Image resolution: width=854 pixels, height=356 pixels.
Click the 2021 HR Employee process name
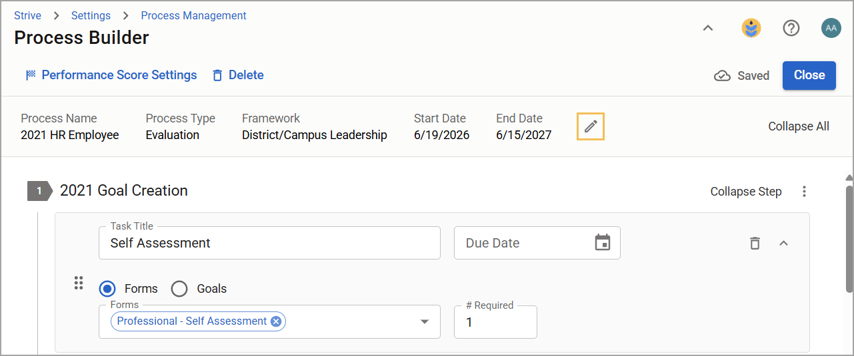point(70,135)
